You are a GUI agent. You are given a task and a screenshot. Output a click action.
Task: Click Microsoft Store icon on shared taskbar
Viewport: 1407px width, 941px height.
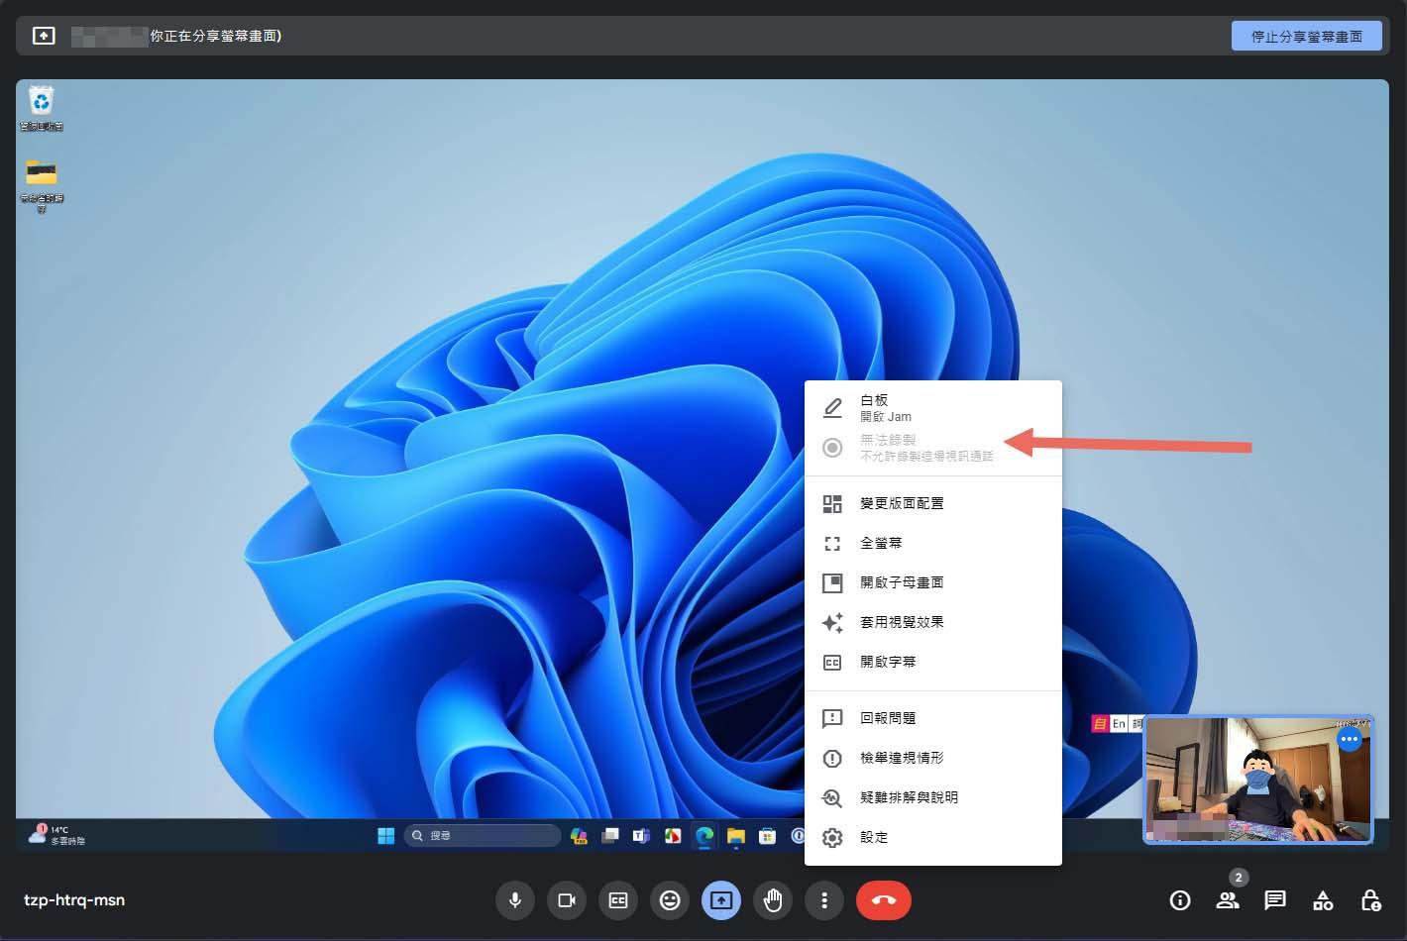click(767, 836)
